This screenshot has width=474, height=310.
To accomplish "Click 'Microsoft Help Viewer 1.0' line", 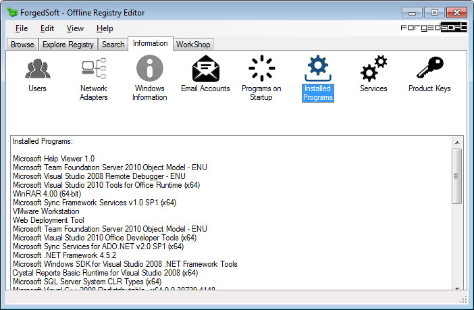I will click(53, 159).
